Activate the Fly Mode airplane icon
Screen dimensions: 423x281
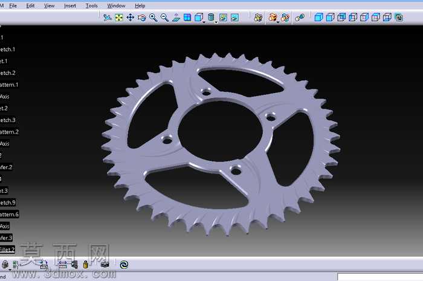click(108, 18)
